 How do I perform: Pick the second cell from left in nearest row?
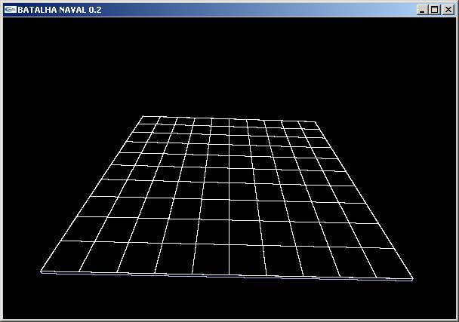(x=100, y=256)
